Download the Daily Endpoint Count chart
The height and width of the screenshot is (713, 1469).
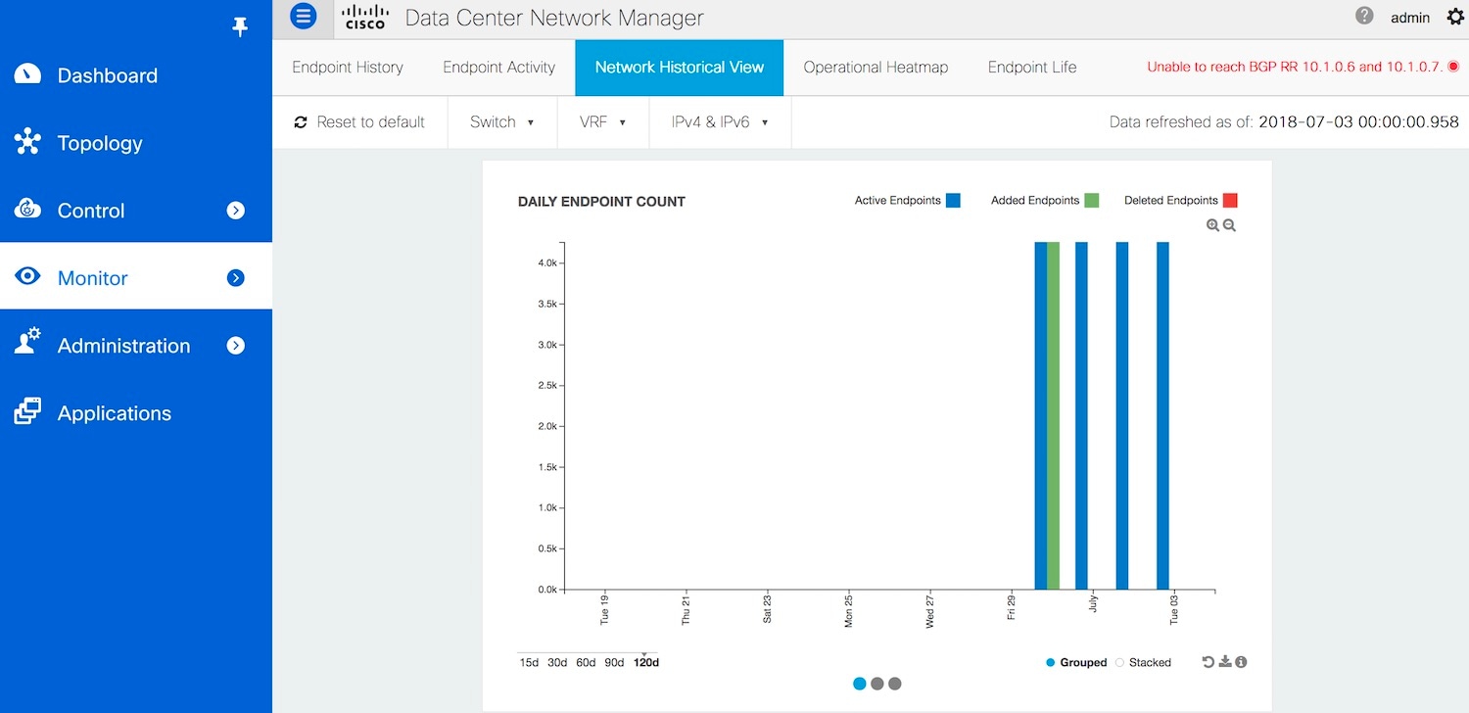[1224, 661]
